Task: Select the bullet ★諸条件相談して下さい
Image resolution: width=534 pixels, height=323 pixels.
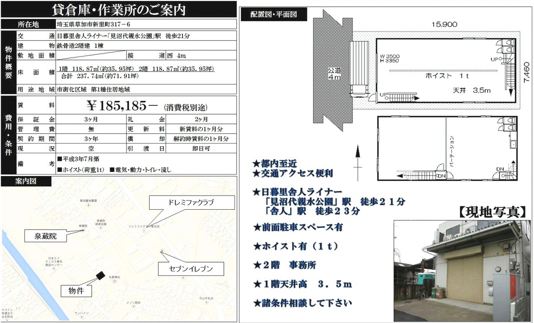Action: [x=303, y=303]
